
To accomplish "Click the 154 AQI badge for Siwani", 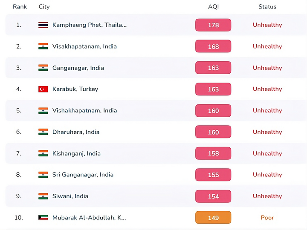I will [213, 196].
